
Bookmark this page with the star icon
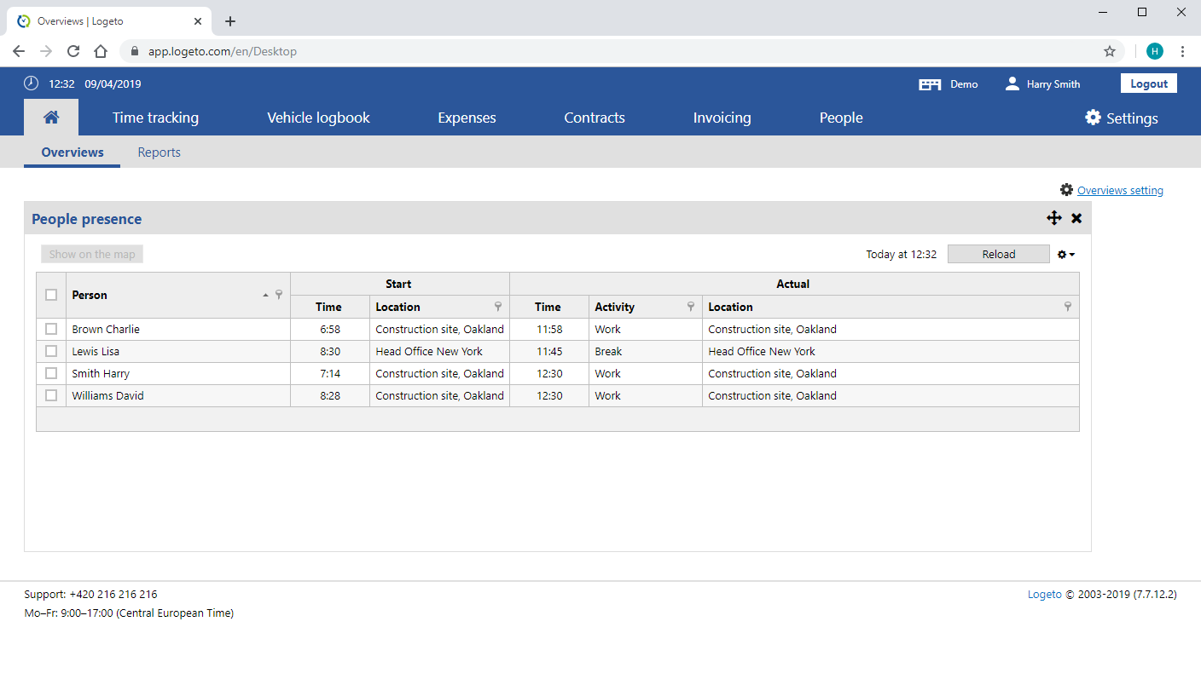click(x=1110, y=51)
